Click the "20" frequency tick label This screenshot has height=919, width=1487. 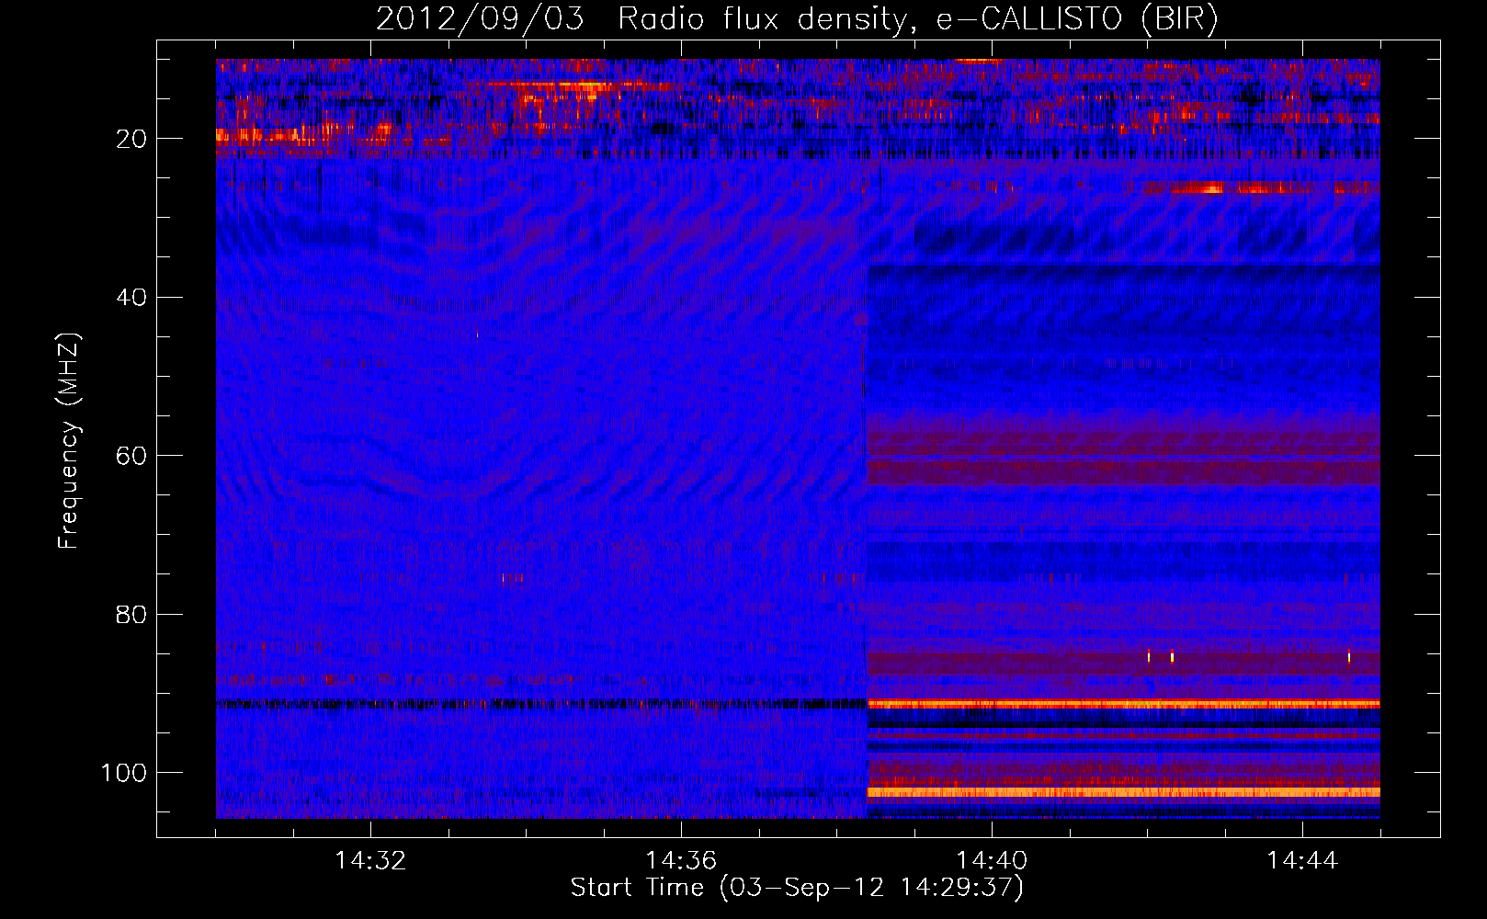[x=132, y=140]
